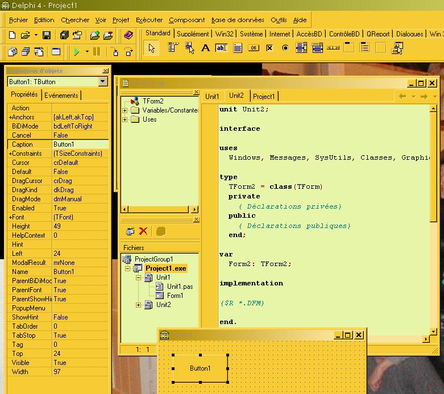
Task: Pick the Edit box component from the palette
Action: coord(221,48)
